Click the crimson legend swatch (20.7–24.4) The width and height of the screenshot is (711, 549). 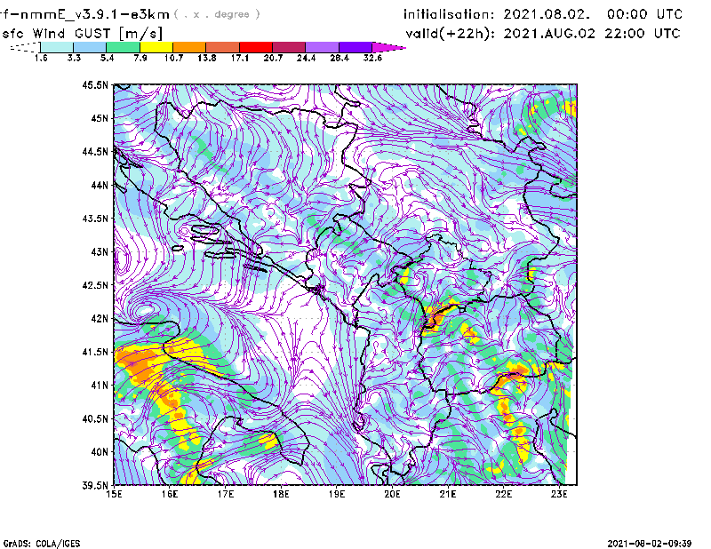pos(289,47)
